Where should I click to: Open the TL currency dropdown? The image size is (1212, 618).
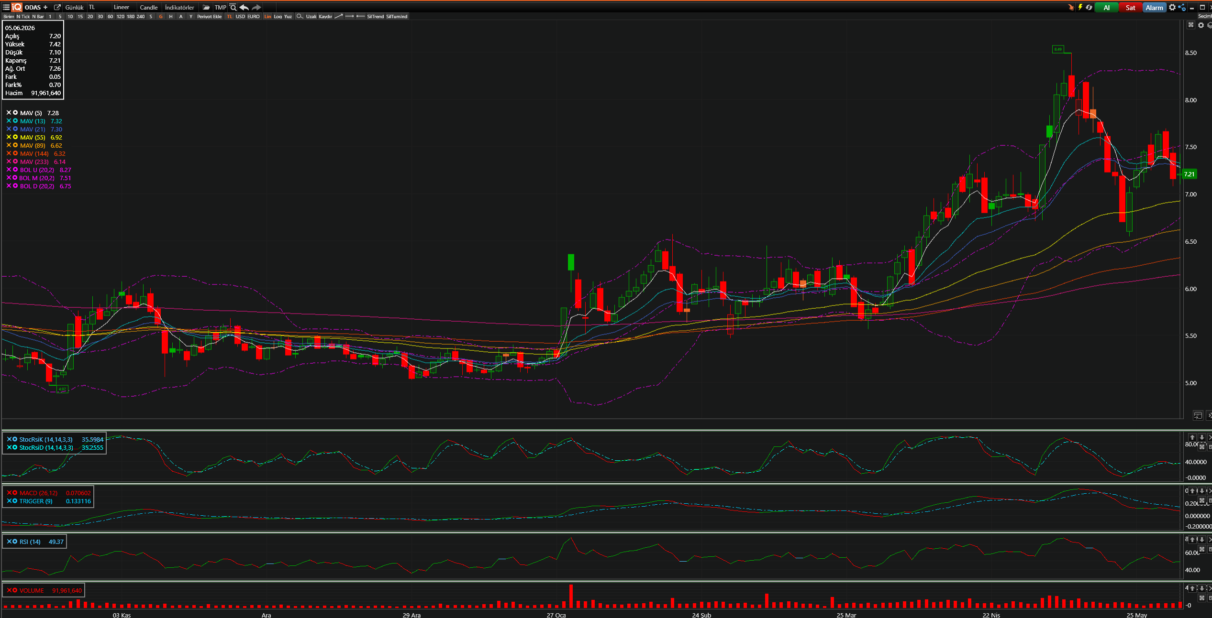pos(99,7)
